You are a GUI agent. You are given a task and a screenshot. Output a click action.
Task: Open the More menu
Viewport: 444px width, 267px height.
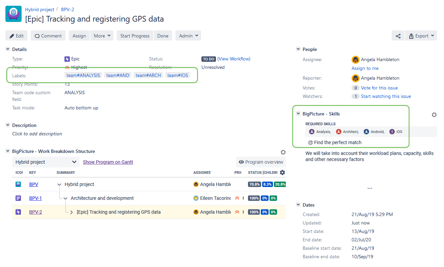coord(102,35)
